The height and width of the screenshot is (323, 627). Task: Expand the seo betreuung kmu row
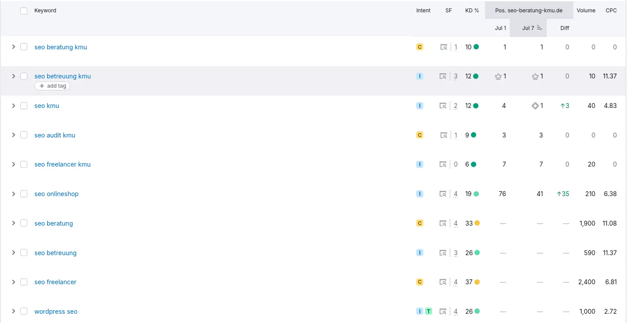[x=13, y=76]
